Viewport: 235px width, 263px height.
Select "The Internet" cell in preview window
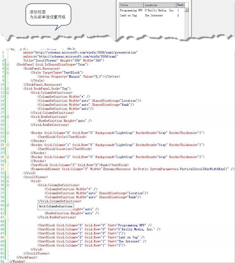[154, 15]
